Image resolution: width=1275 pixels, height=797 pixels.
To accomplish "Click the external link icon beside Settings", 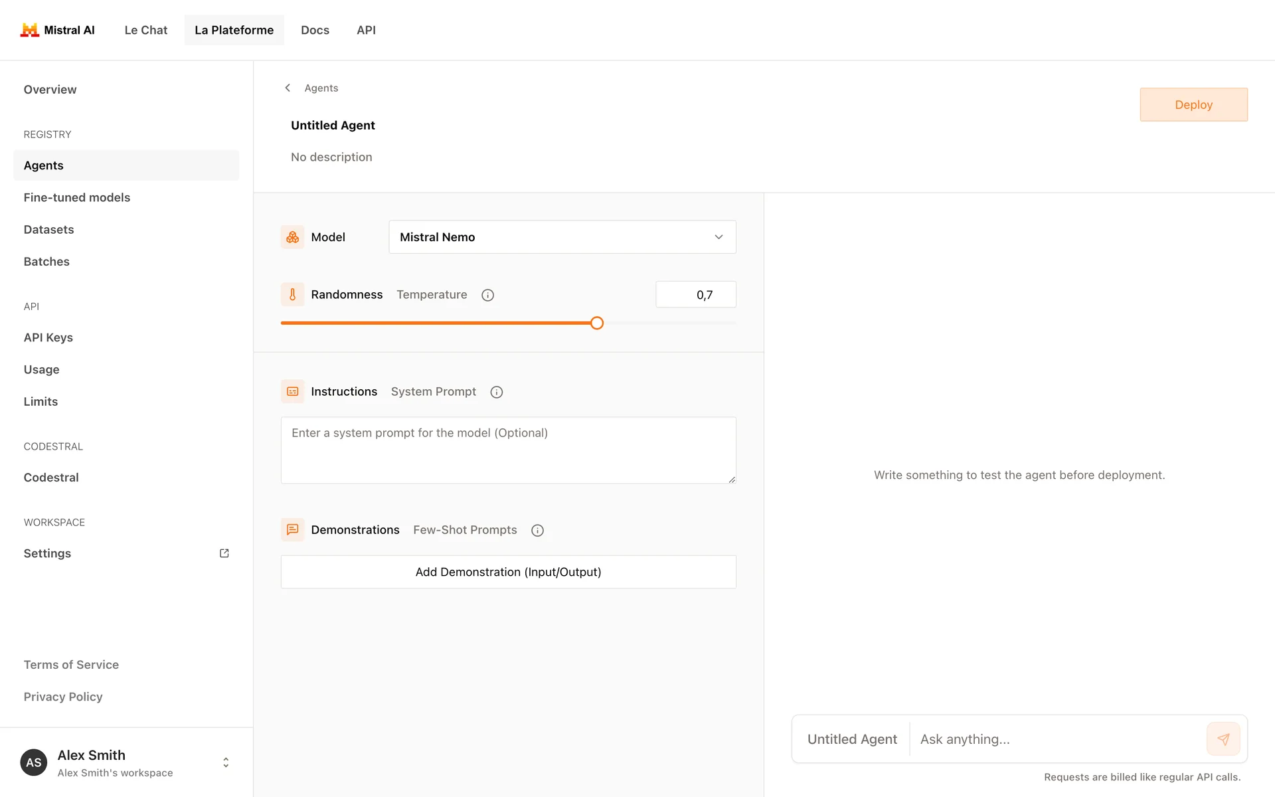I will pyautogui.click(x=224, y=553).
